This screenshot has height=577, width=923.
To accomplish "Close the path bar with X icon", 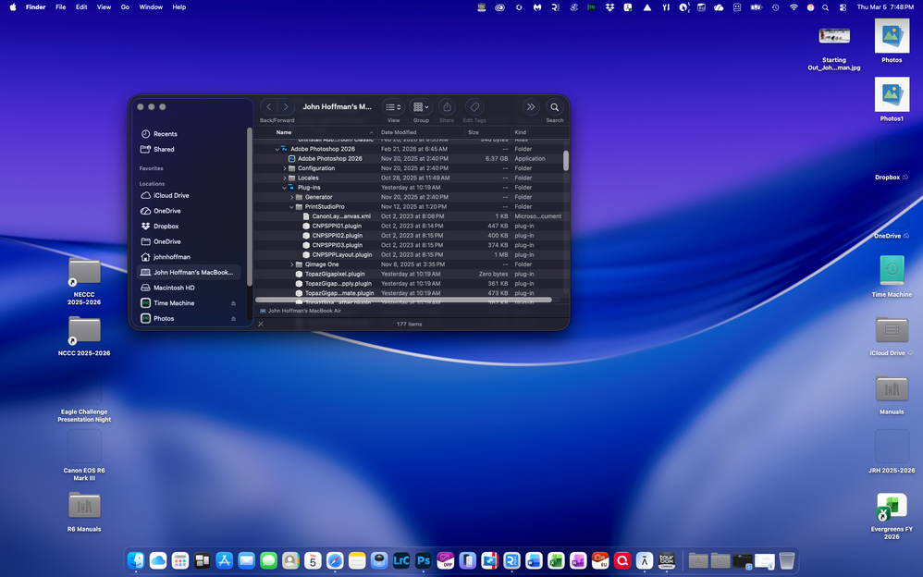I will click(x=261, y=324).
